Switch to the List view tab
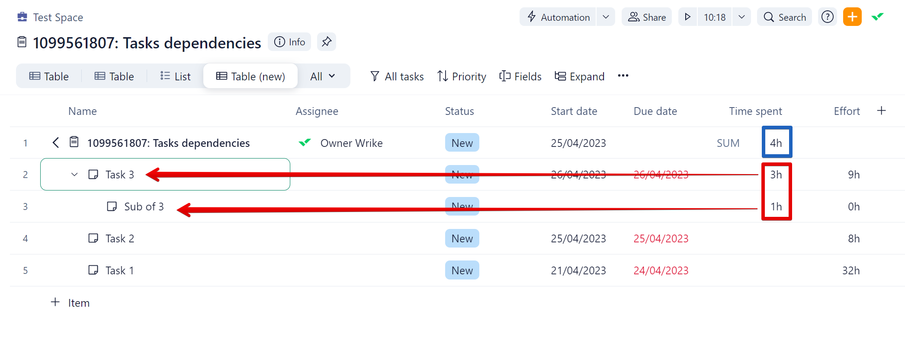Screen dimensions: 905x343 tap(175, 76)
